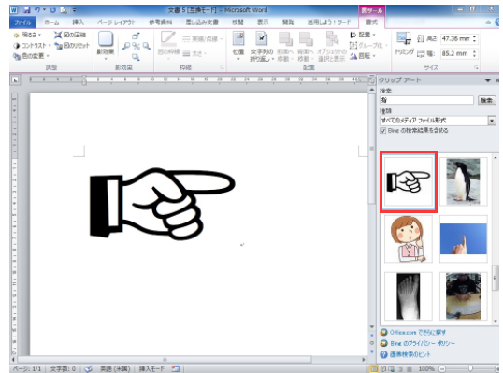This screenshot has width=503, height=373.
Task: Click the Search (検索) button in Clip Art pane
Action: (487, 100)
